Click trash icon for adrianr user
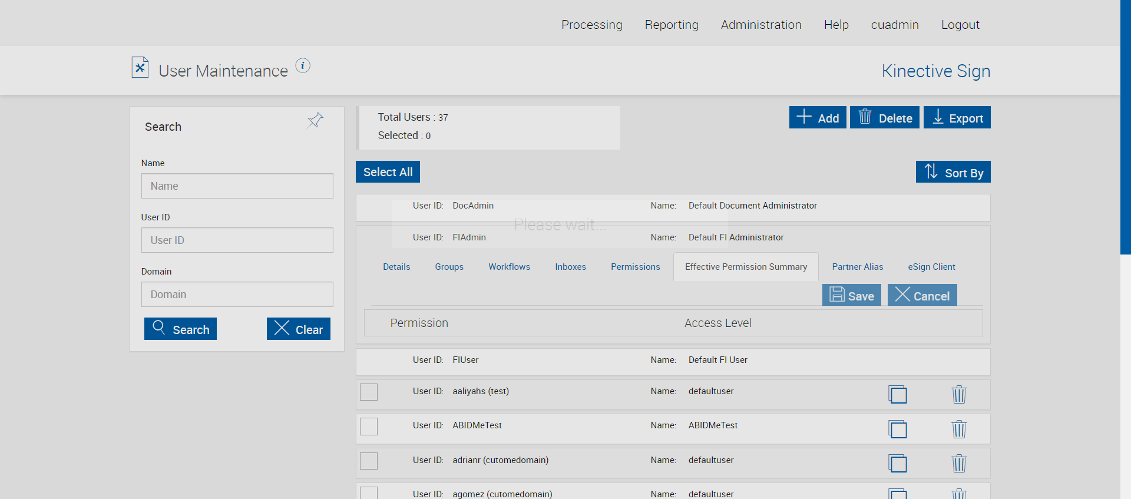Screen dimensions: 1131x499 click(959, 464)
